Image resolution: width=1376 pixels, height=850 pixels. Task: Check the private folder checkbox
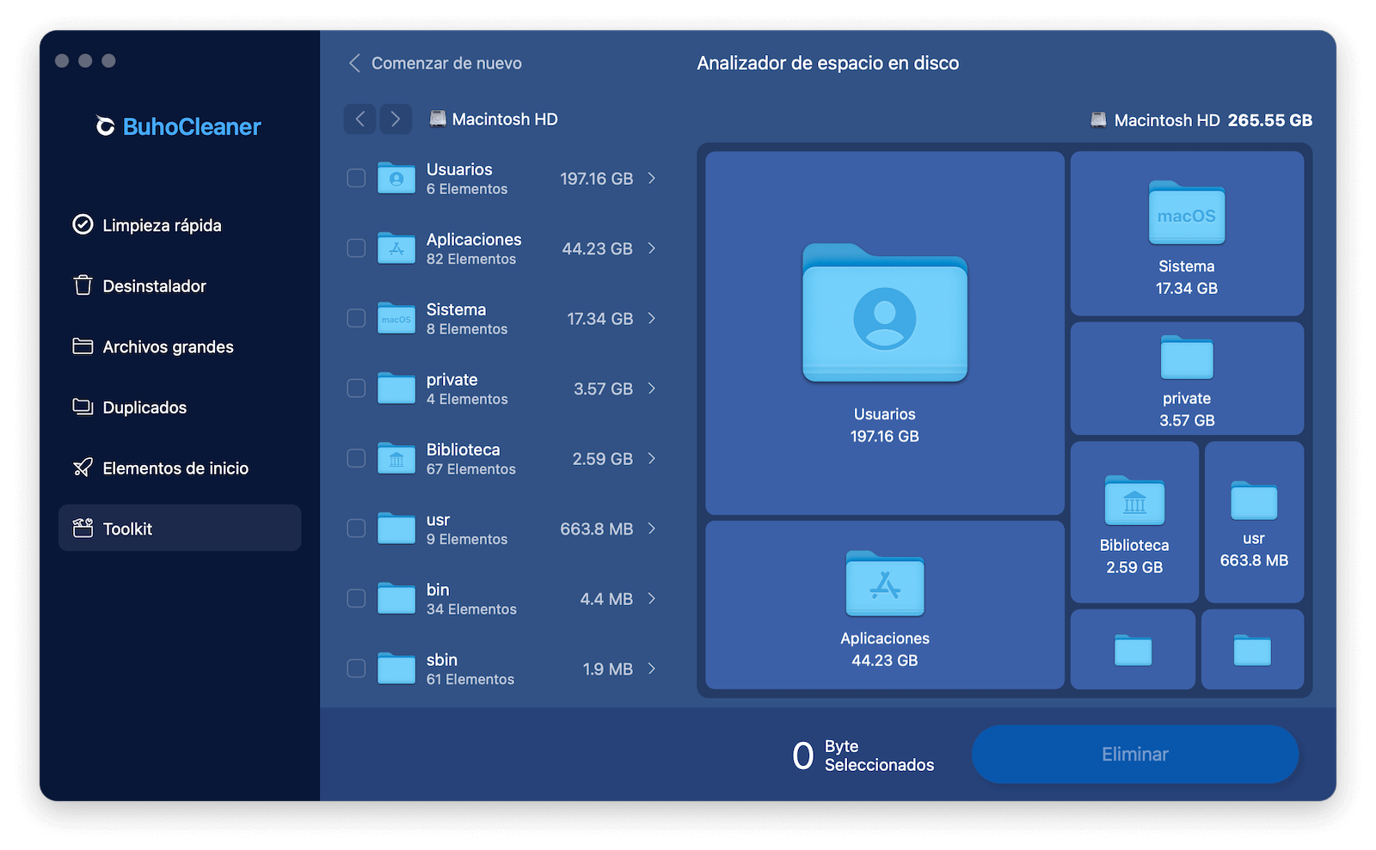coord(356,388)
